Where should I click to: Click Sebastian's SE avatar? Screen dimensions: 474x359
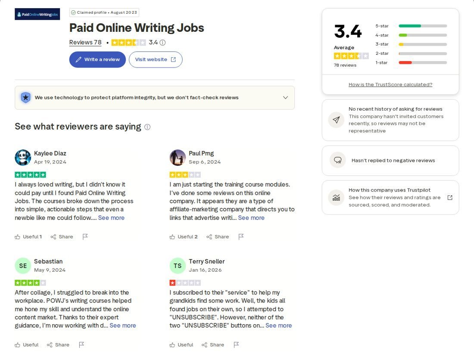(23, 266)
